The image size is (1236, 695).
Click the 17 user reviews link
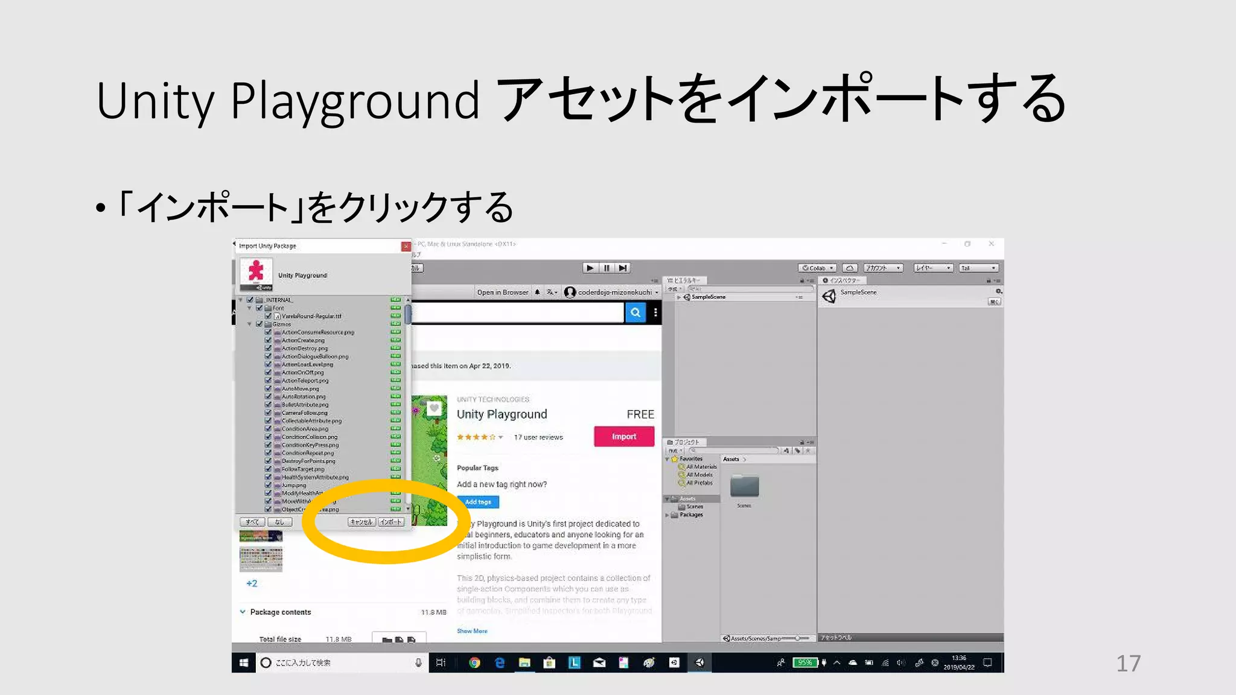pos(538,437)
